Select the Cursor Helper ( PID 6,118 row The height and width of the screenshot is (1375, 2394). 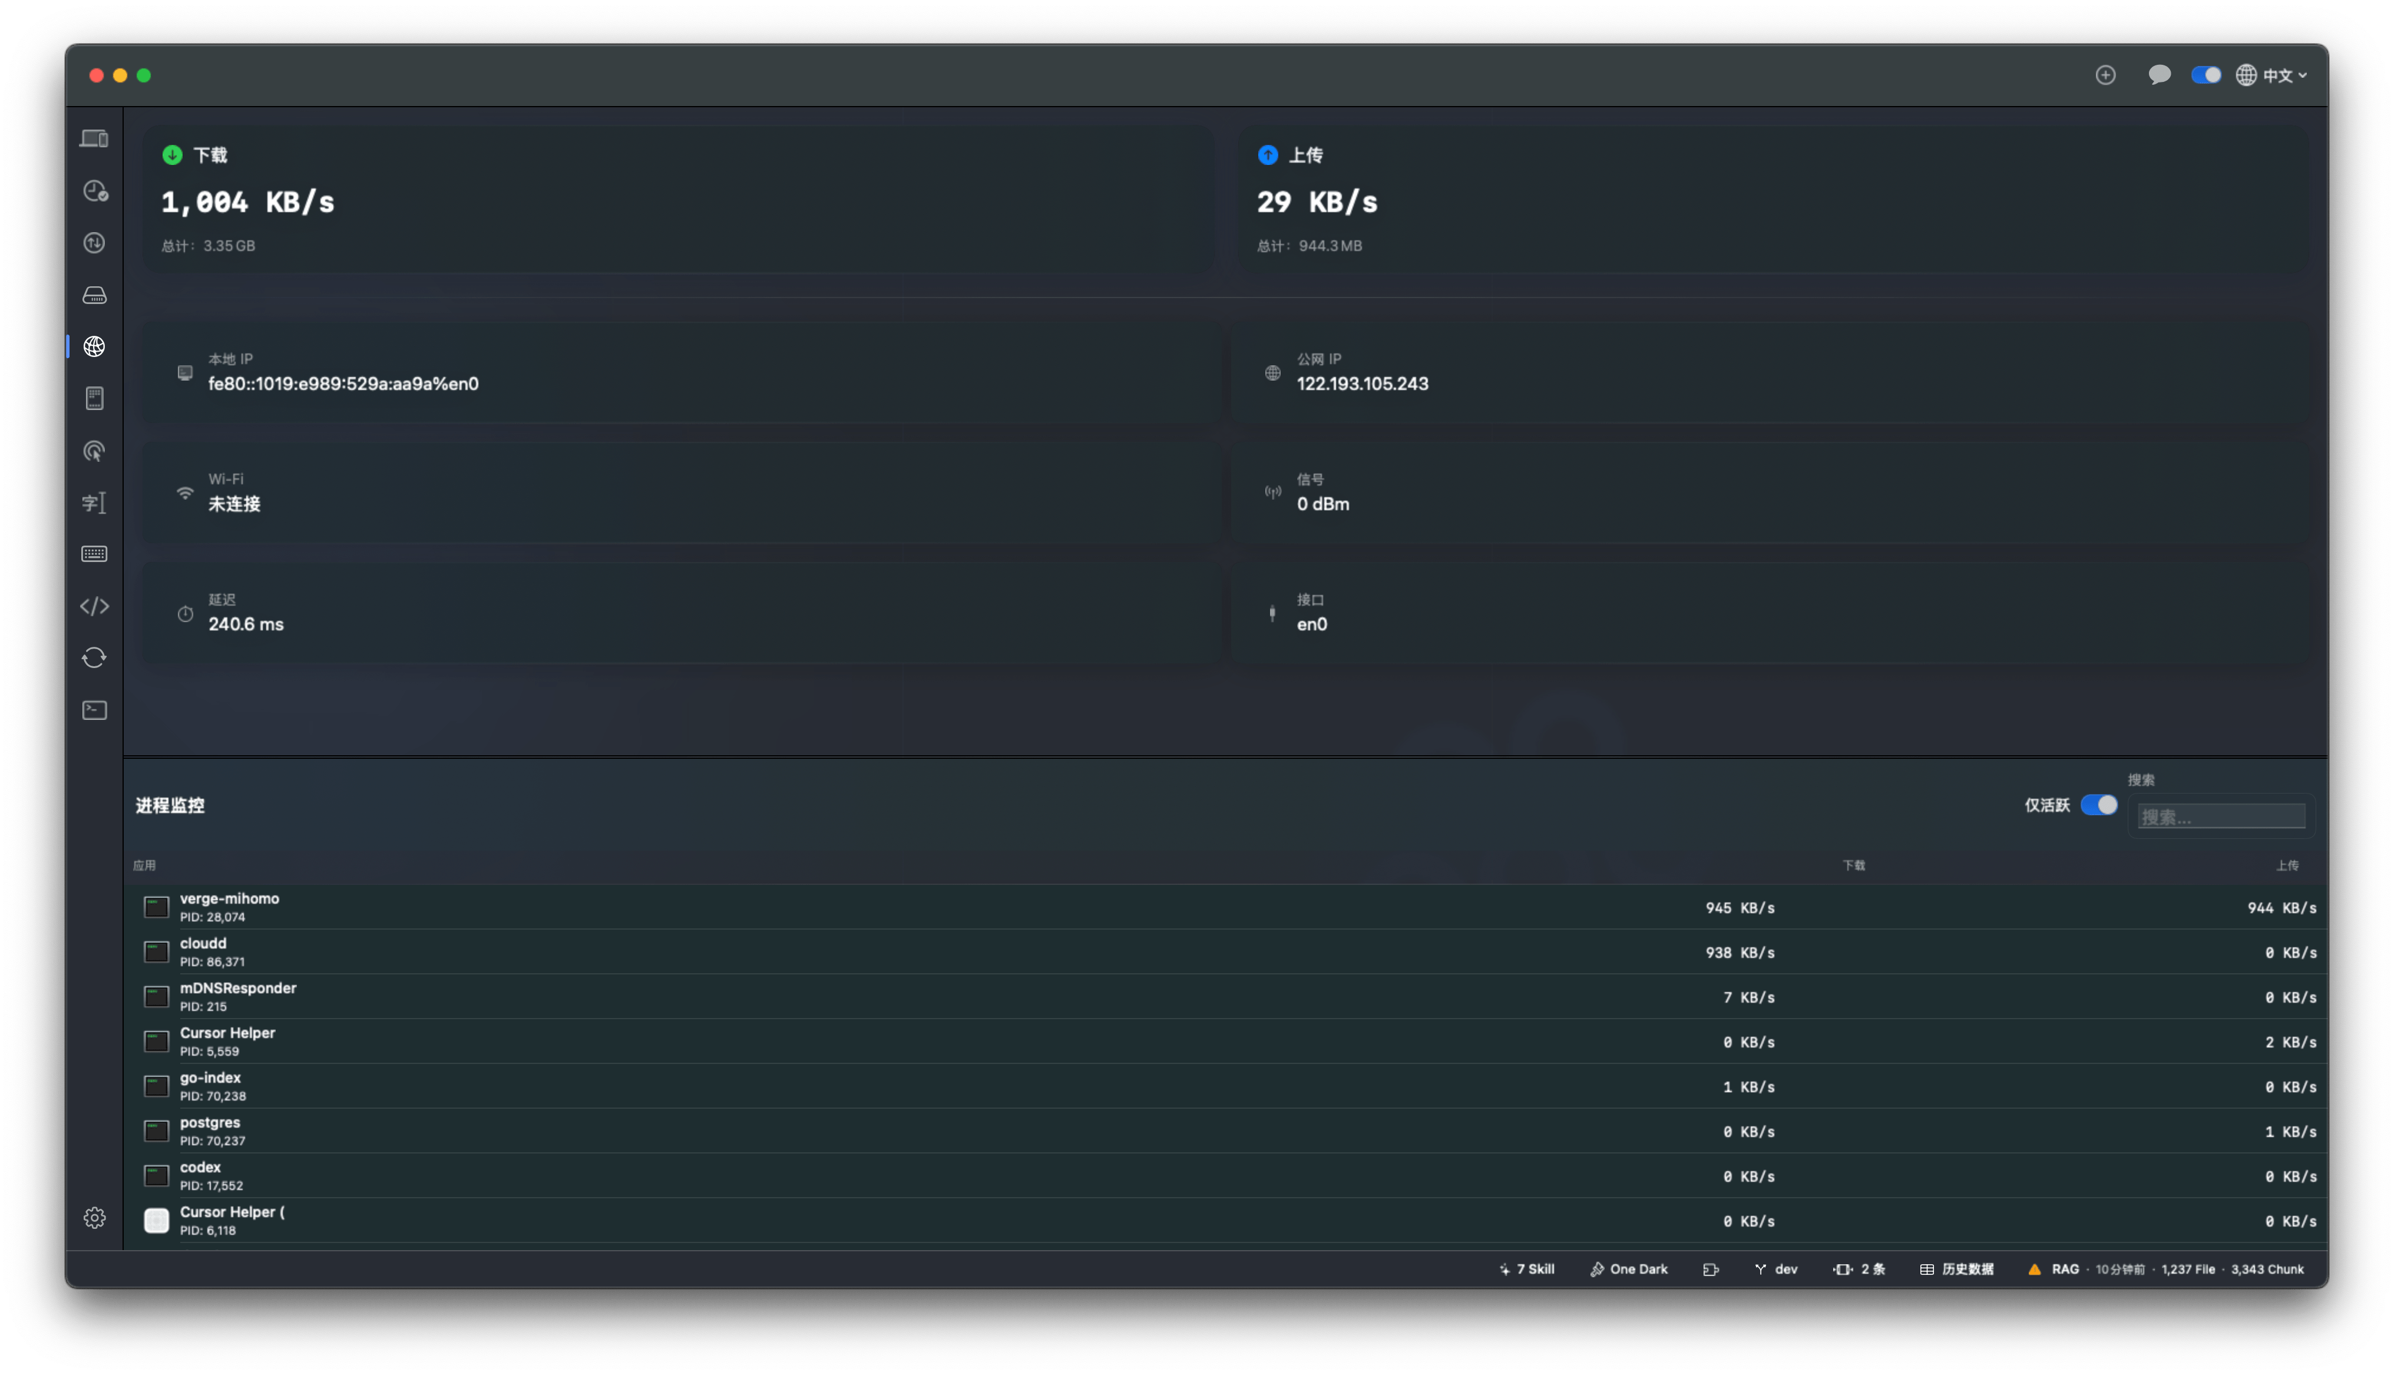(1225, 1221)
